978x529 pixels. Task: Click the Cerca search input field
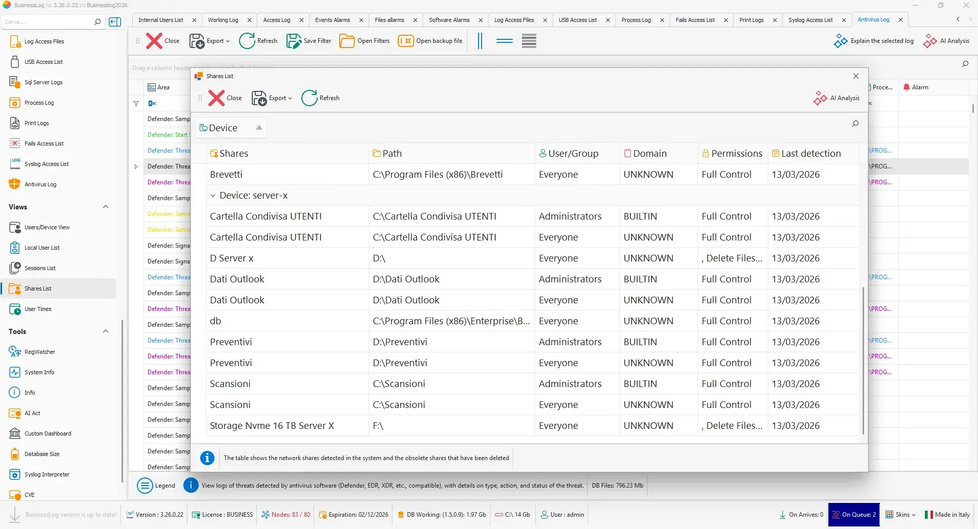pyautogui.click(x=47, y=22)
